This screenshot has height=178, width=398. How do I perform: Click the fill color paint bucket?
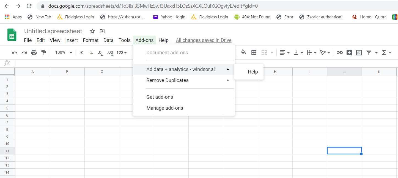[243, 52]
